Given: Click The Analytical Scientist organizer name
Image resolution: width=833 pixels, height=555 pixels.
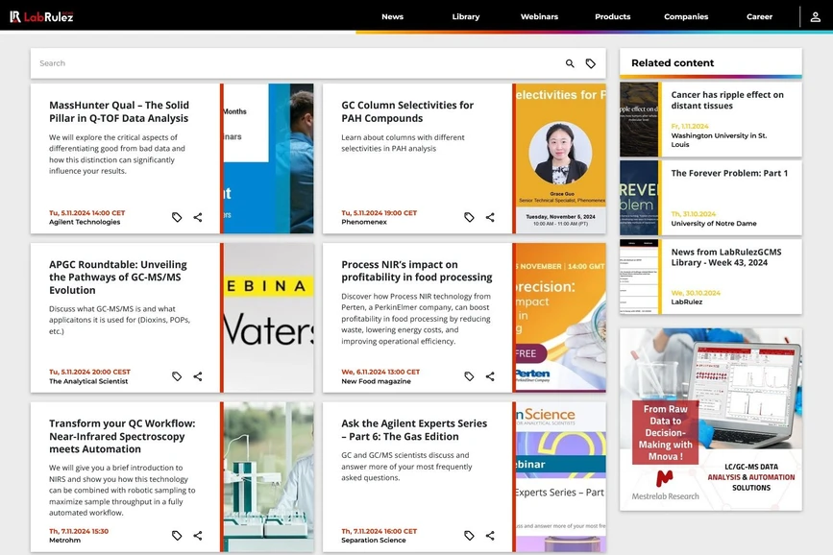Looking at the screenshot, I should [88, 381].
